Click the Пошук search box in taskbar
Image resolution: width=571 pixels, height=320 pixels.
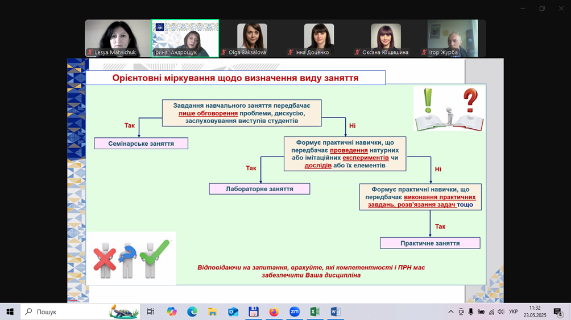pyautogui.click(x=80, y=311)
